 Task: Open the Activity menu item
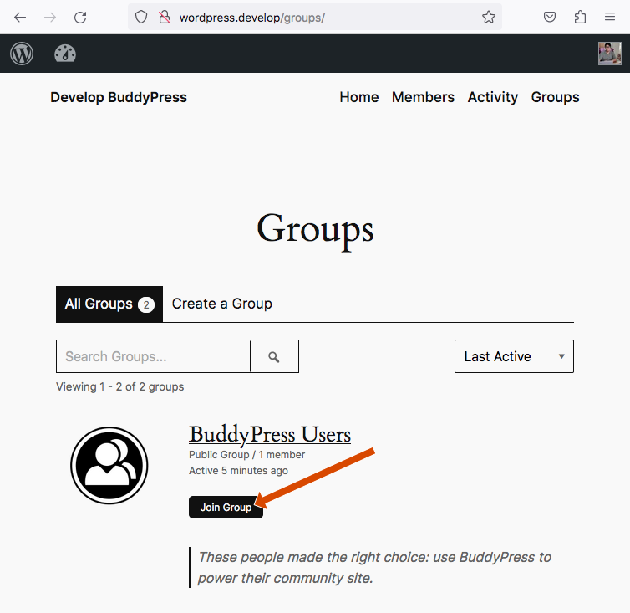coord(493,97)
